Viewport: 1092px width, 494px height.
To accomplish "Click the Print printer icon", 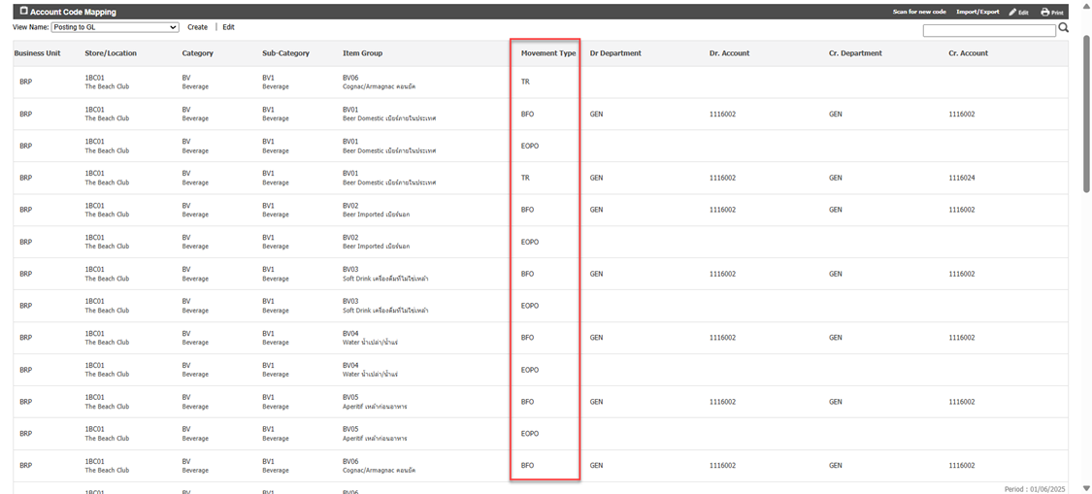I will (x=1045, y=13).
